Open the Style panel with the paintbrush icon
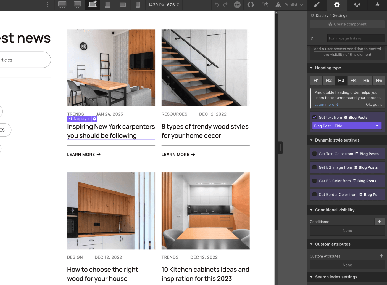The image size is (387, 285). pos(317,5)
